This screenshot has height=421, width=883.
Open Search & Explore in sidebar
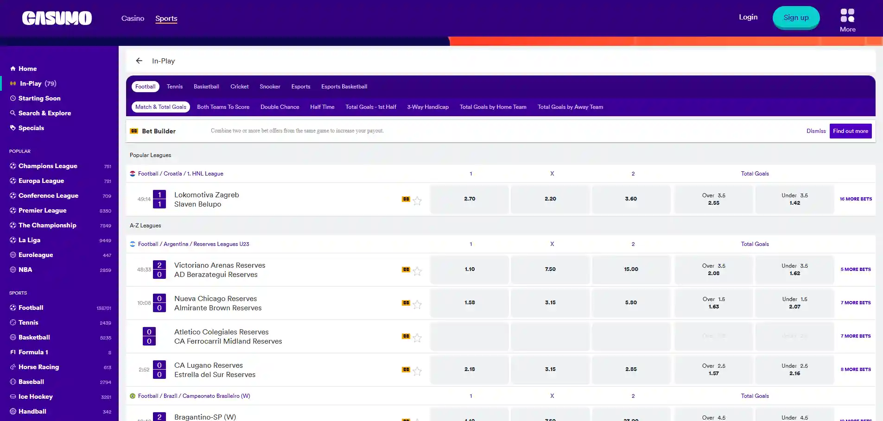(x=44, y=113)
